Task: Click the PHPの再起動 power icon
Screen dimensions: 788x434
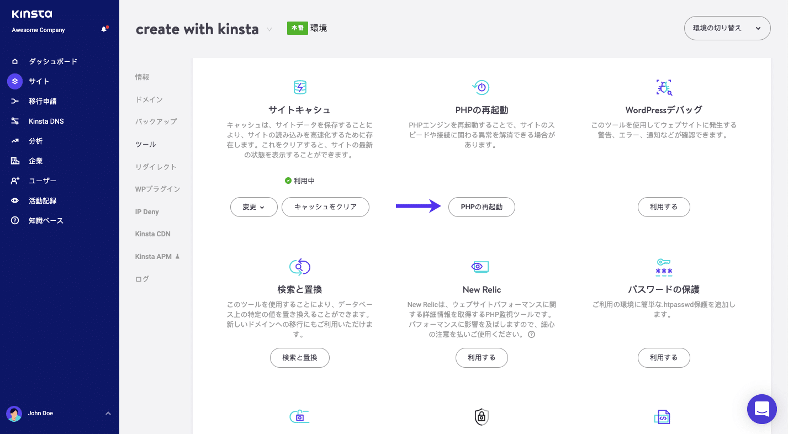Action: click(480, 87)
